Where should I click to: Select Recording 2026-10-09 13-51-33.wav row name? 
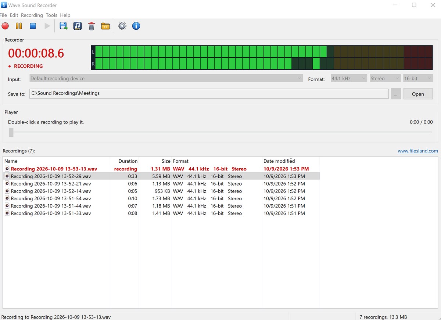(x=51, y=213)
